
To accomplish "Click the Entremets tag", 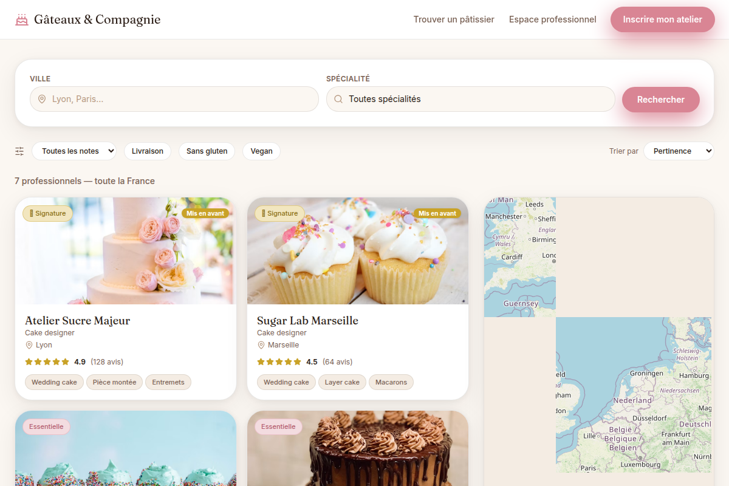I will tap(168, 382).
